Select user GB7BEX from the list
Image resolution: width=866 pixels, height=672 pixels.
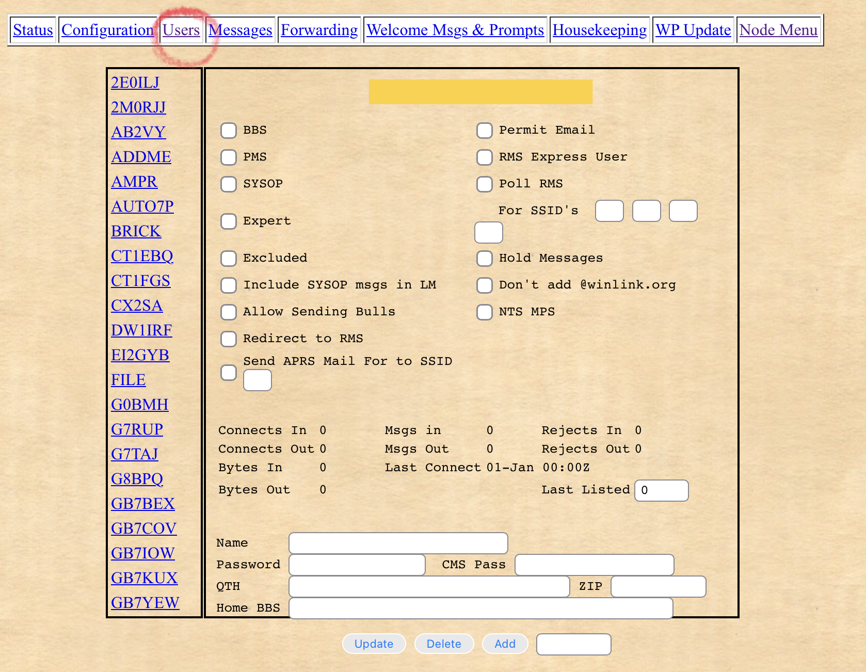pos(143,504)
